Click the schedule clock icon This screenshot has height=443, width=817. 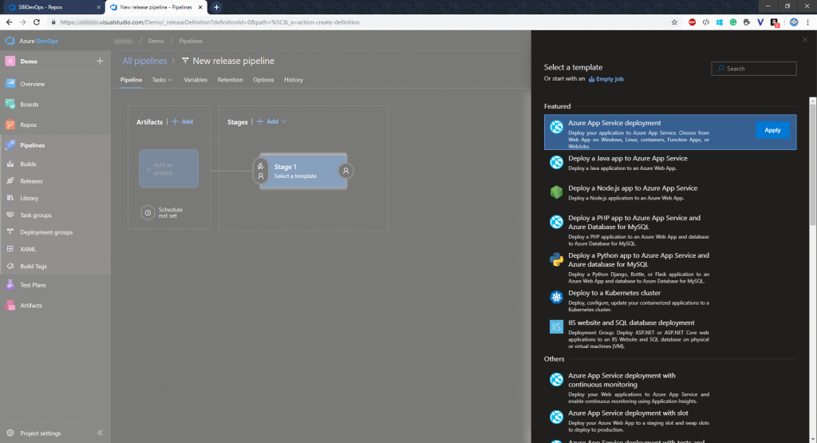coord(148,212)
